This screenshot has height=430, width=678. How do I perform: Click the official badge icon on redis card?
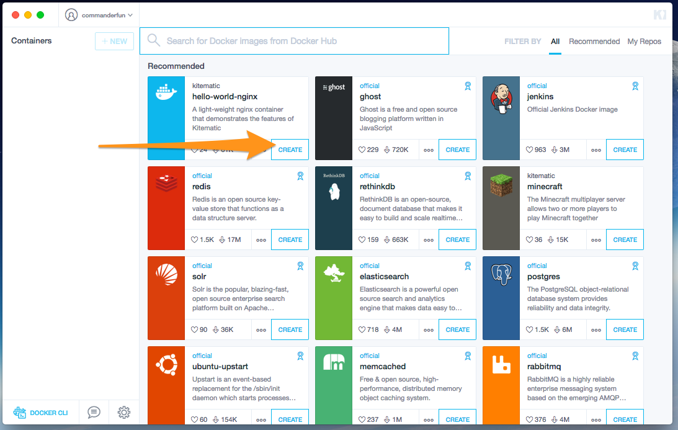click(300, 176)
